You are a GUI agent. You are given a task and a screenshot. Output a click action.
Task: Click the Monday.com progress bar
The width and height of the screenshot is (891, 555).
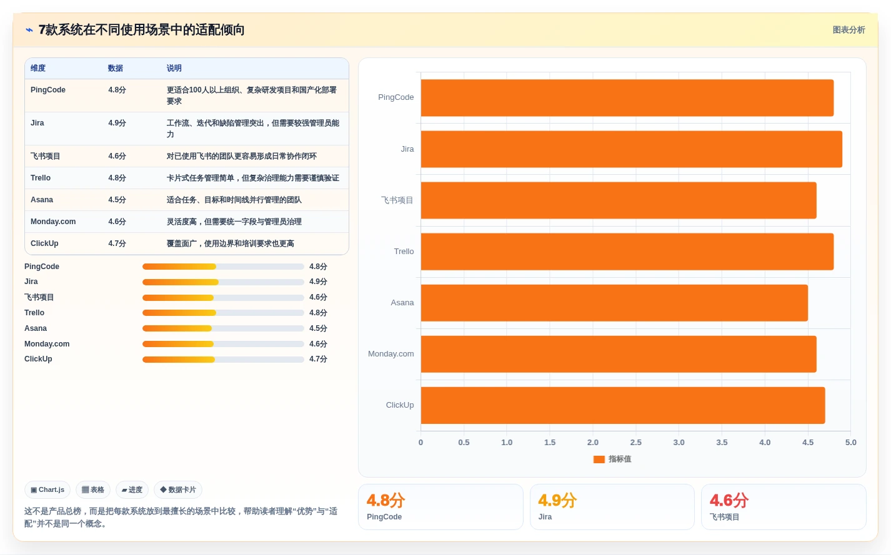coord(223,344)
